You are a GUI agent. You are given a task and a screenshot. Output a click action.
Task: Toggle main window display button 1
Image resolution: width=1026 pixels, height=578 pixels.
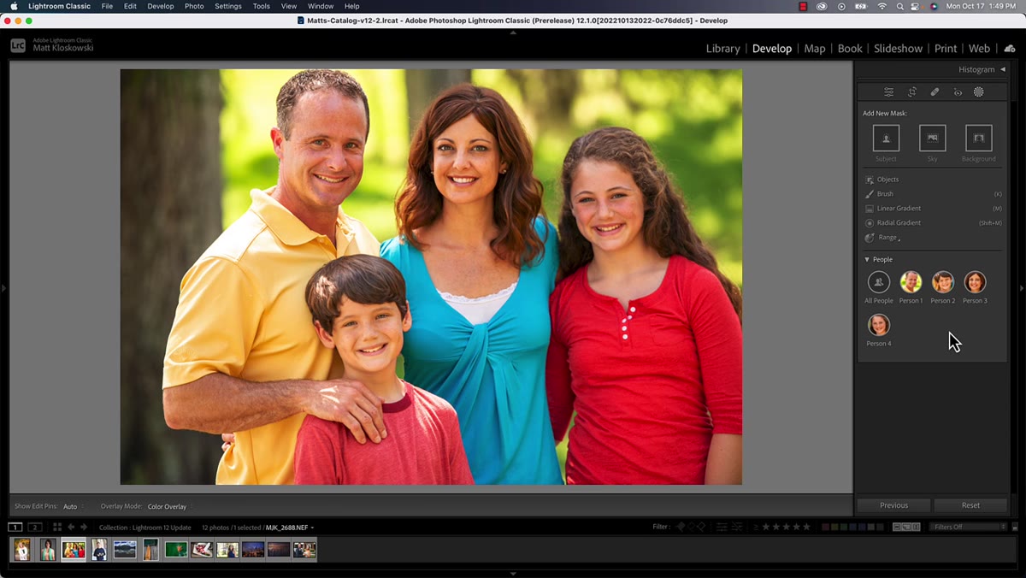pos(15,528)
